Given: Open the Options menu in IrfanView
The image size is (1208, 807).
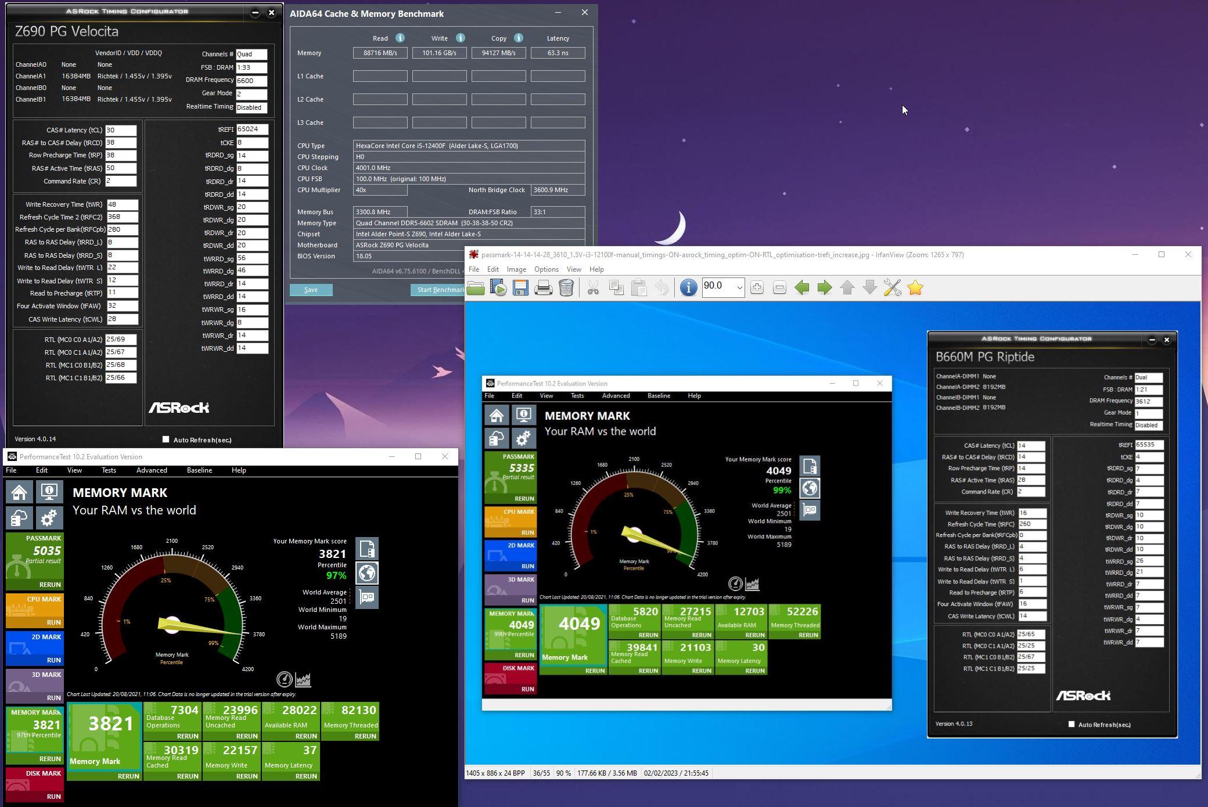Looking at the screenshot, I should tap(547, 269).
